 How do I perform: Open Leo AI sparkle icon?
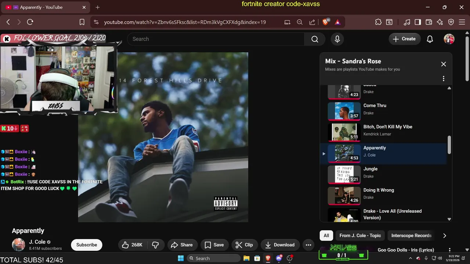(440, 22)
